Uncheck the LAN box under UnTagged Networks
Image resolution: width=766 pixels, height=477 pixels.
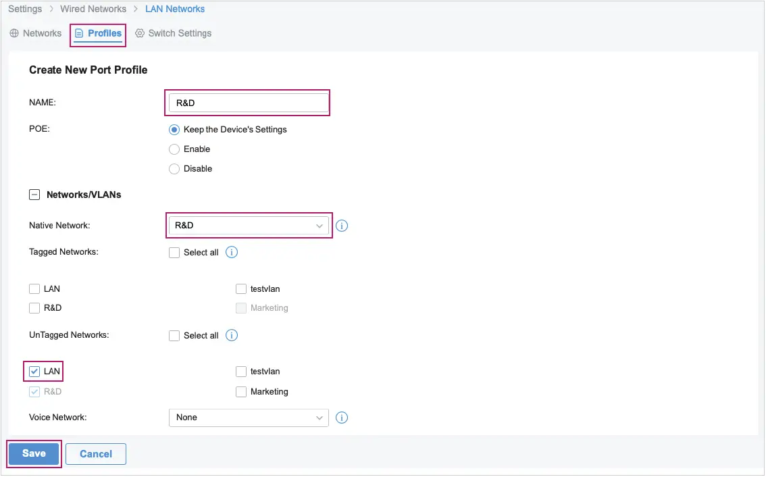point(34,371)
